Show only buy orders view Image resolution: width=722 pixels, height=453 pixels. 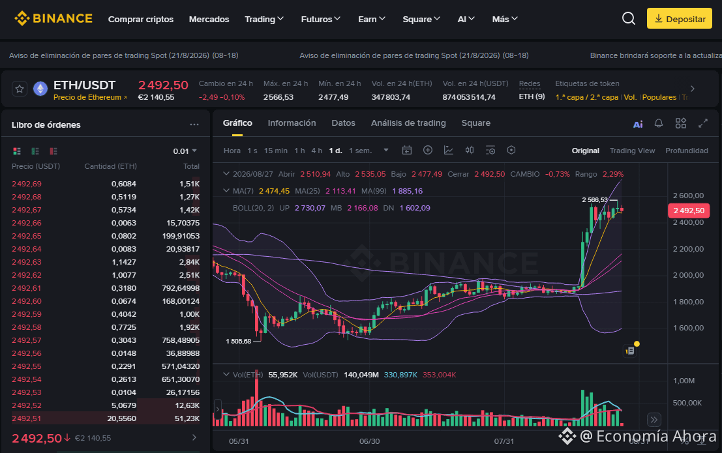click(35, 151)
